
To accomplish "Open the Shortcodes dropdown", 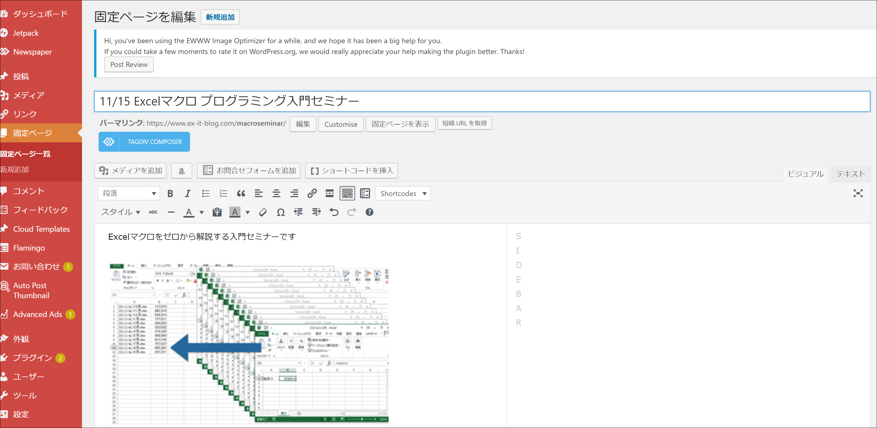I will click(x=403, y=194).
